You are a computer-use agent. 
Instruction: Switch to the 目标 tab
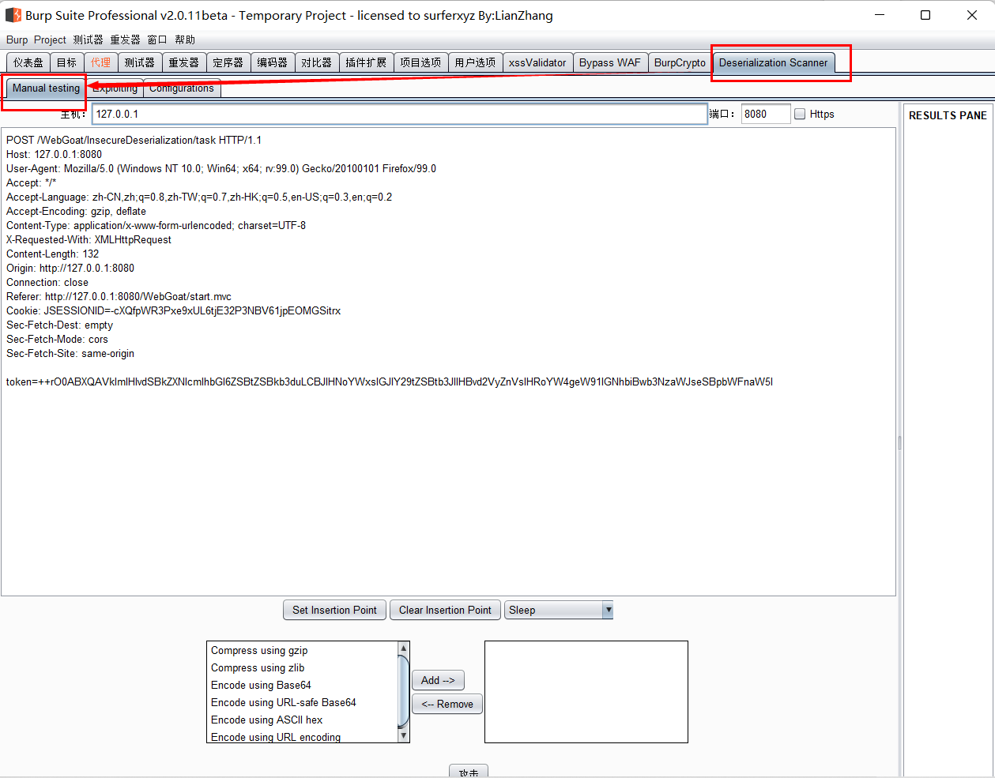67,62
